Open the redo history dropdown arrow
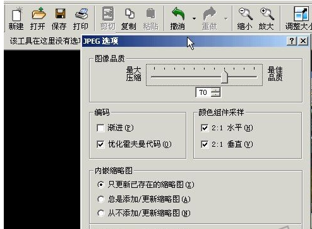 (x=225, y=18)
